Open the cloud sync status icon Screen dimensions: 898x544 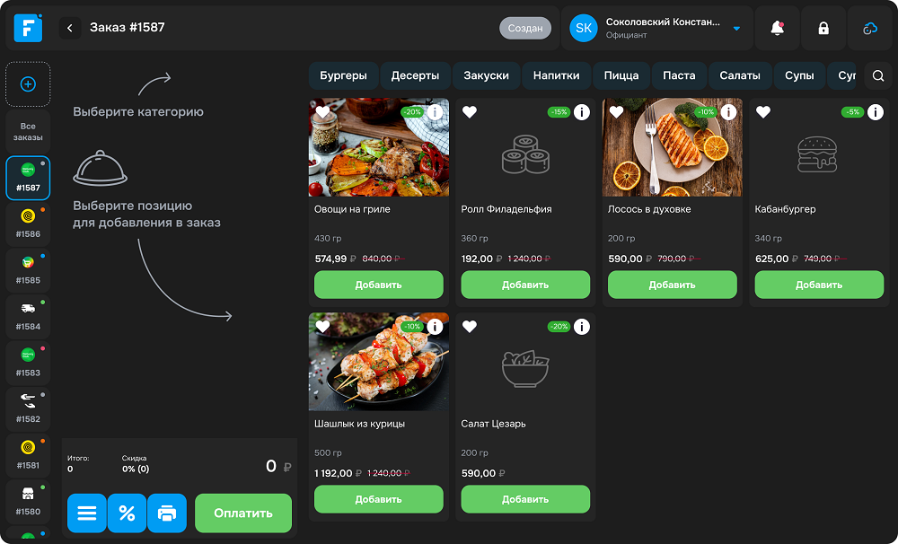click(869, 29)
